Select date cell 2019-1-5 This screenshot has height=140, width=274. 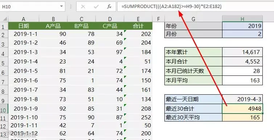point(24,71)
